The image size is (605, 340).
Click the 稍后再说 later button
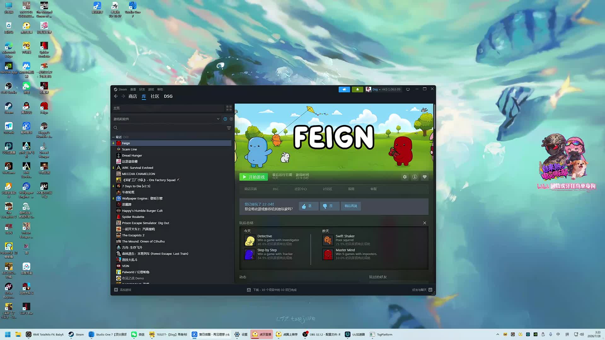point(351,206)
